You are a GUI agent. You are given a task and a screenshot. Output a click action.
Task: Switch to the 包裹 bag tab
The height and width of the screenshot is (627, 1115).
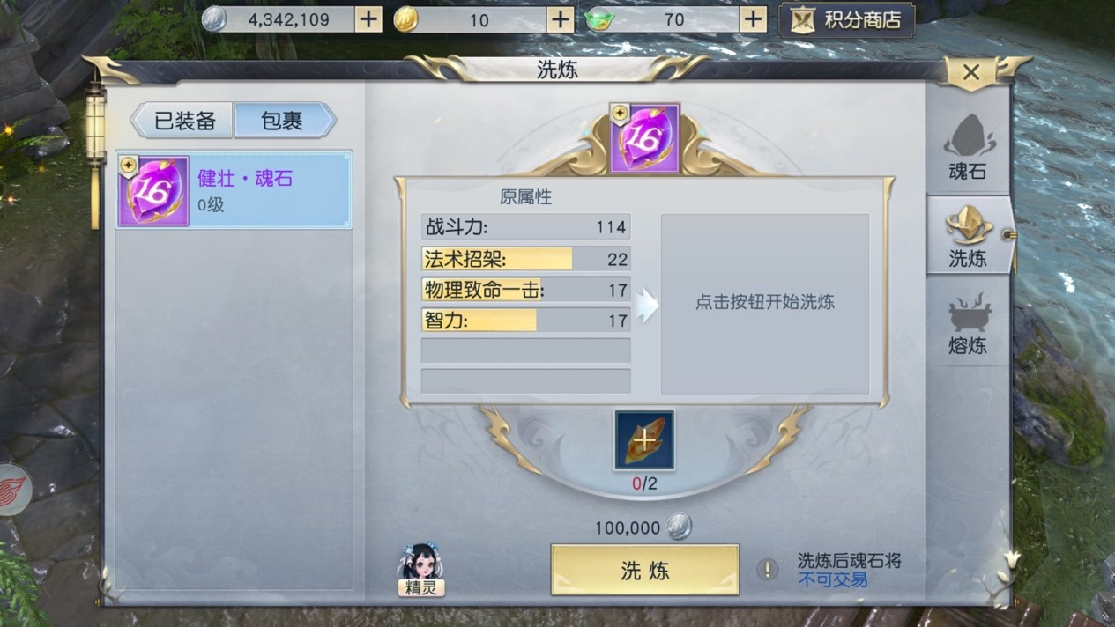click(284, 121)
